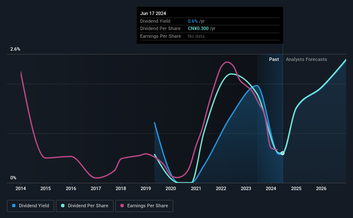Click the 0% y-axis label

click(x=13, y=178)
